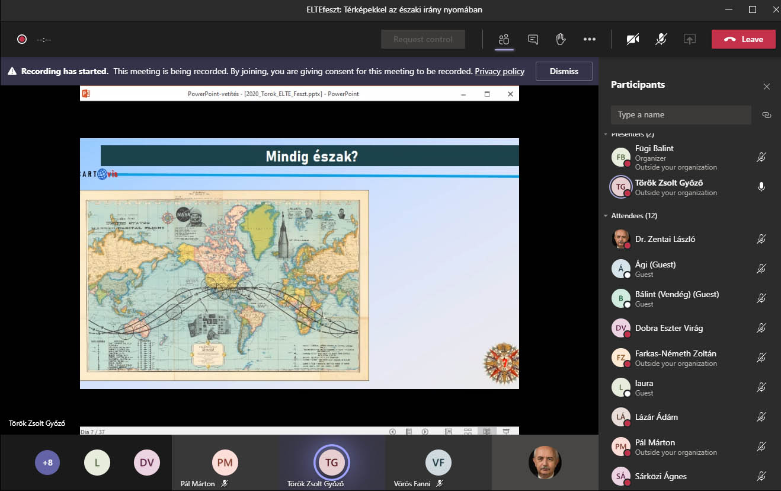Click the share content tray icon
781x491 pixels.
[x=689, y=39]
